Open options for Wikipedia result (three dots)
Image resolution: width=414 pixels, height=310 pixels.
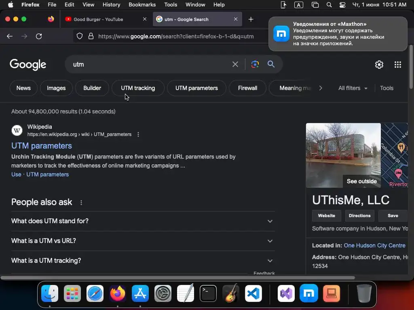coord(138,134)
